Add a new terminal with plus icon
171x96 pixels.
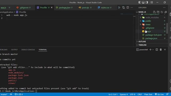coord(150,50)
